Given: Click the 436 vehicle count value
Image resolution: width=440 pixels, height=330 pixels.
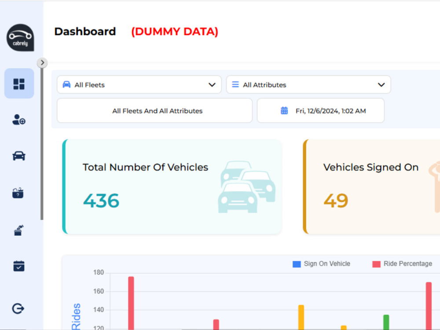Looking at the screenshot, I should coord(101,201).
